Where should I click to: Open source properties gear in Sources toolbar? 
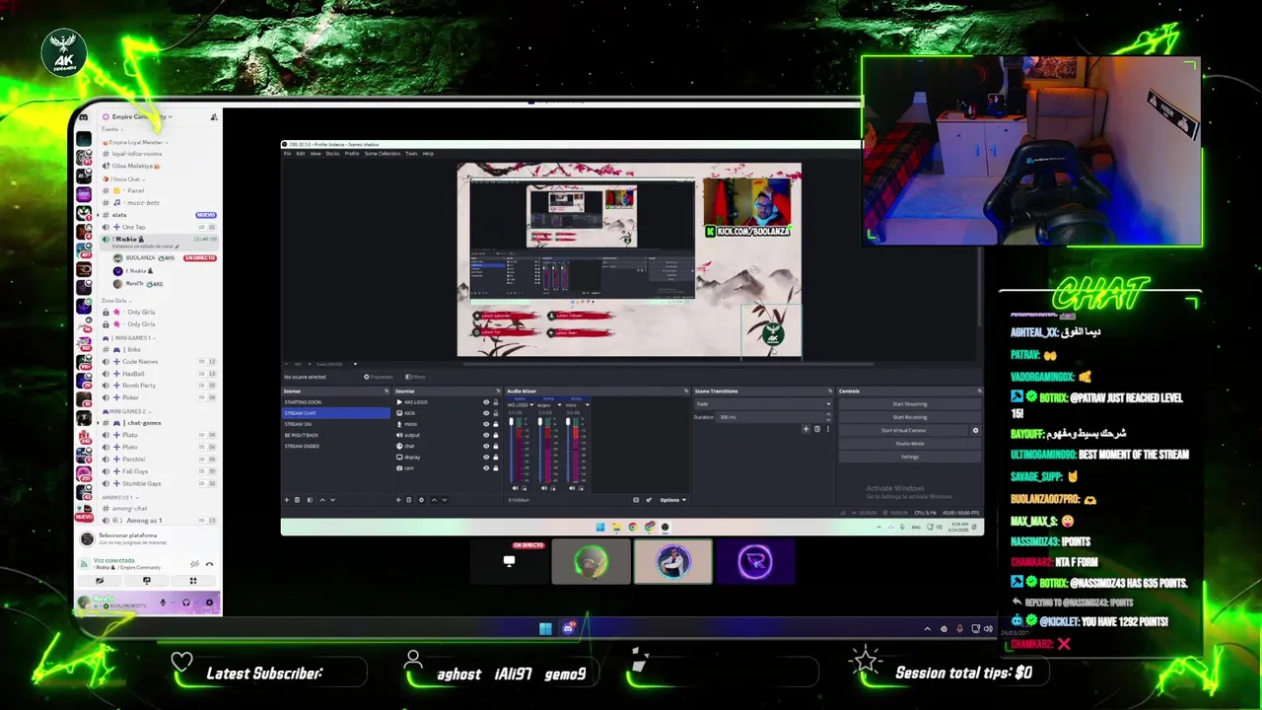coord(422,500)
